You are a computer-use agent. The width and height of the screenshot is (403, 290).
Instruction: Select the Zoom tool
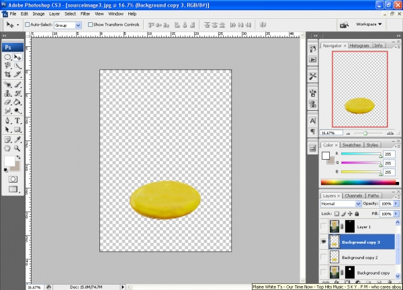[17, 148]
